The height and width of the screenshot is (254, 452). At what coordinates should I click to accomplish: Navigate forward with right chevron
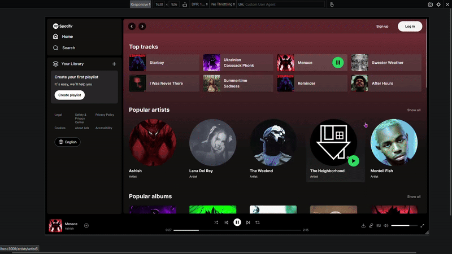(142, 27)
